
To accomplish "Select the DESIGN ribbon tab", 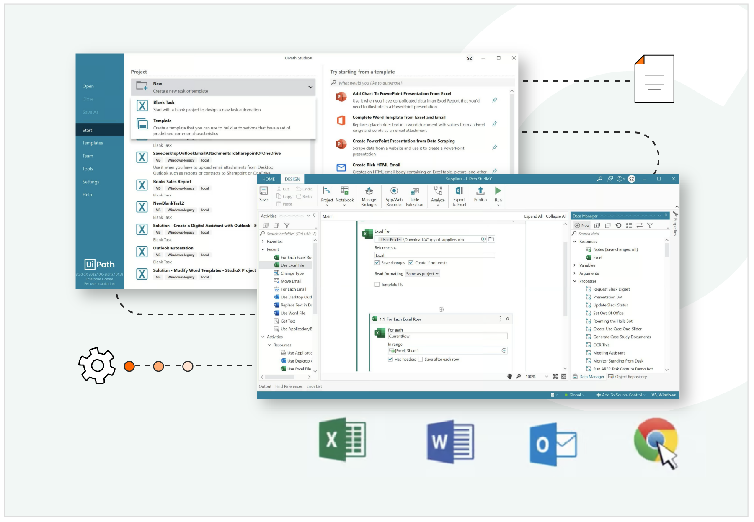I will tap(292, 179).
